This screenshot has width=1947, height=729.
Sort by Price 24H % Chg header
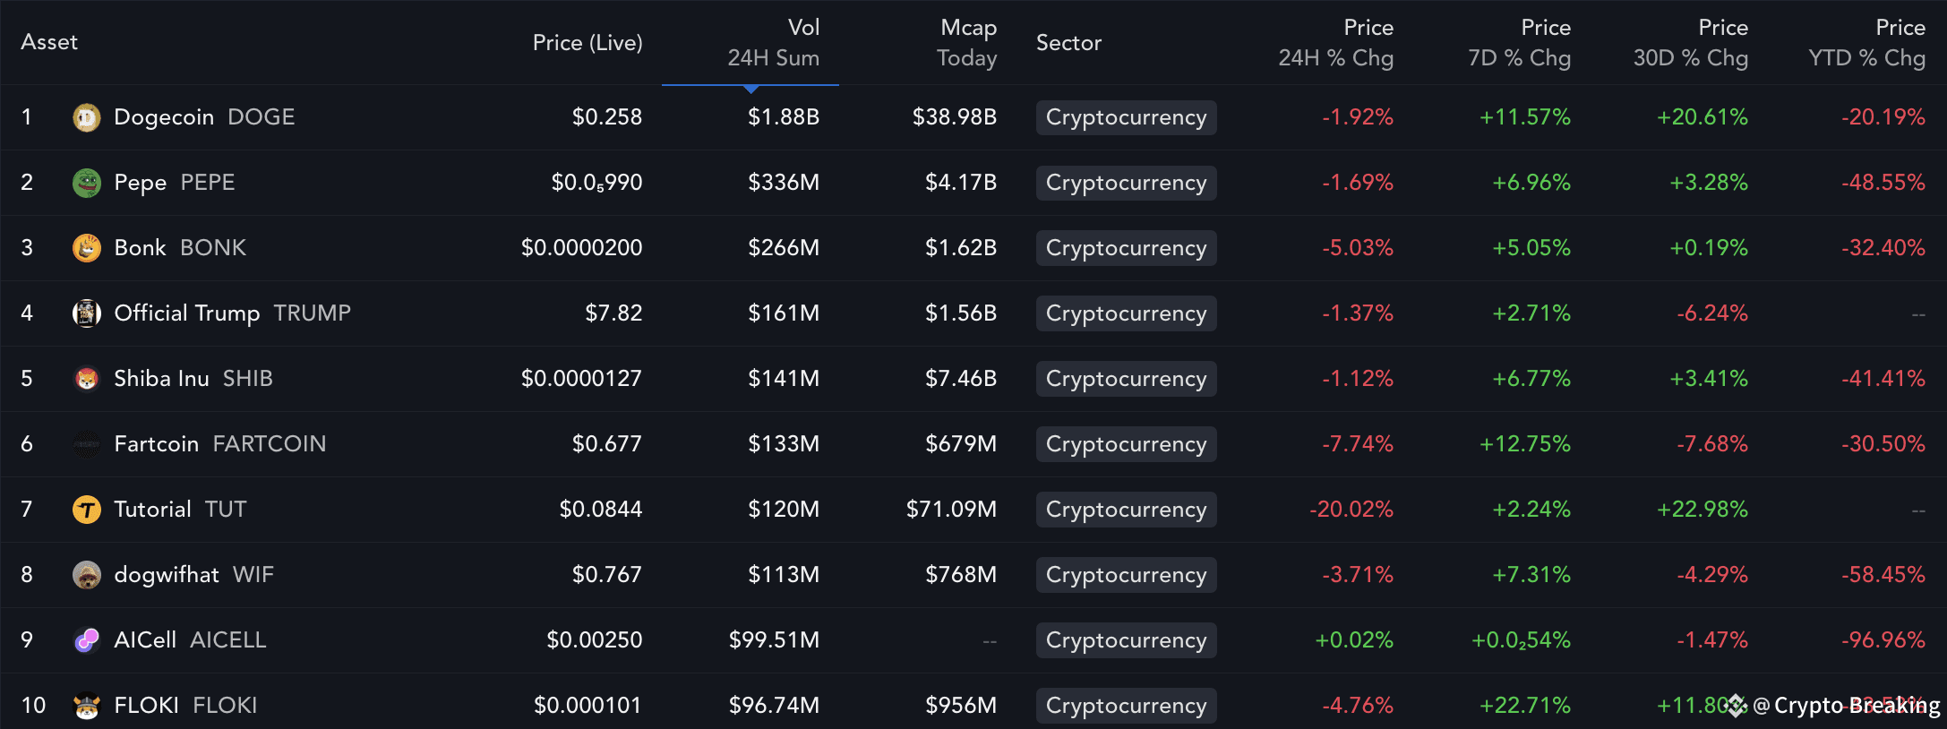pos(1335,43)
